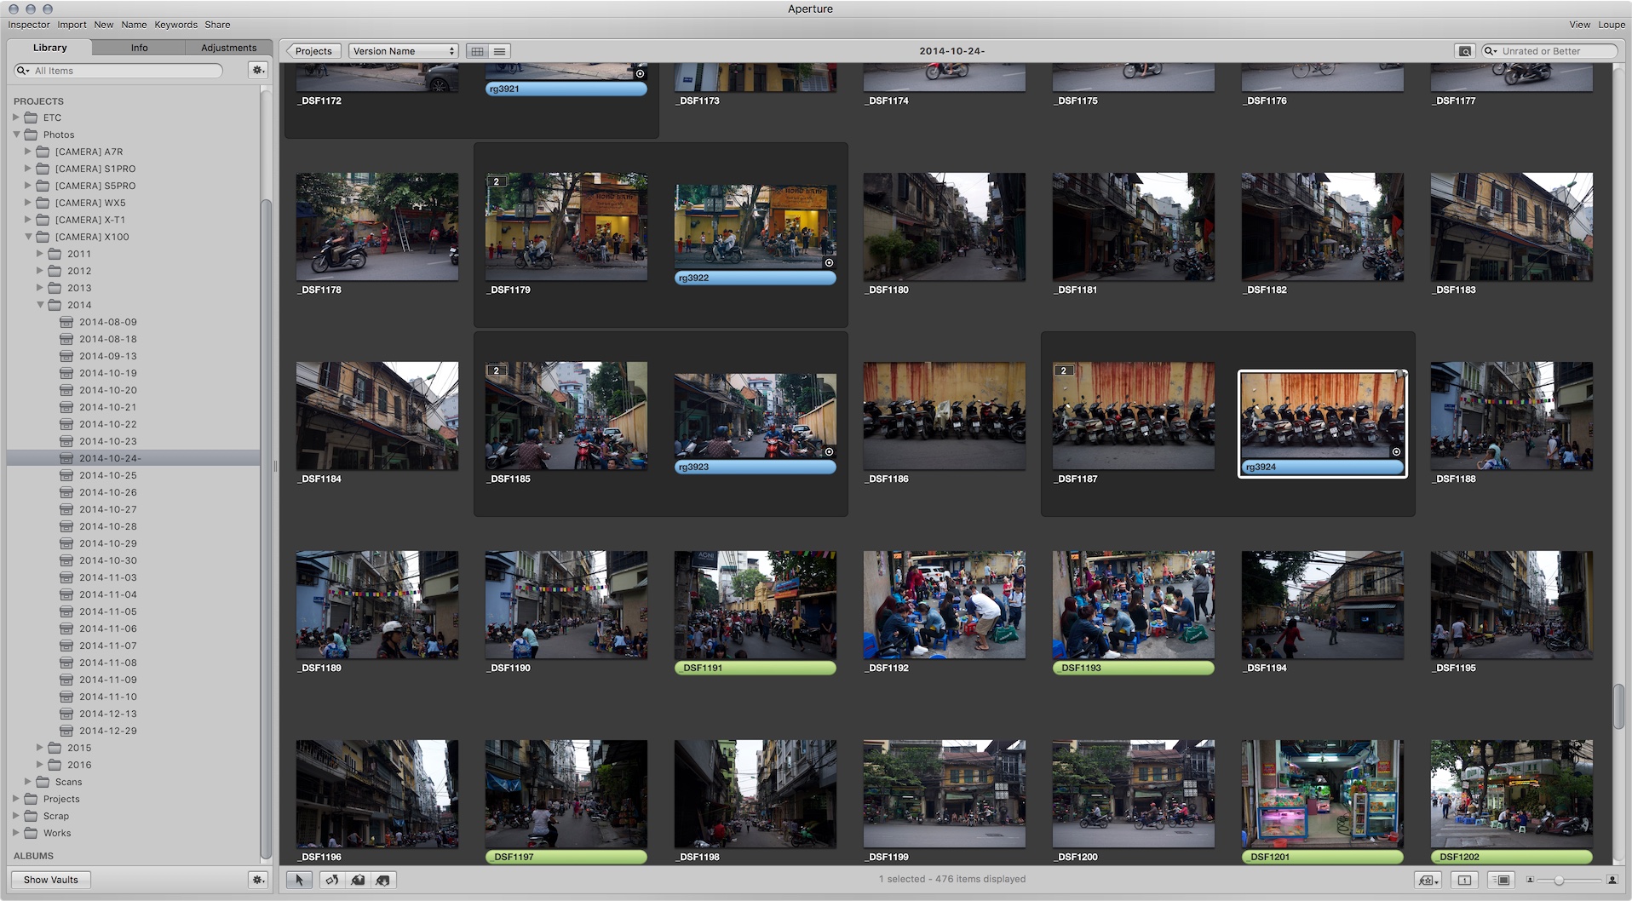Click the Rotate tool icon
This screenshot has width=1632, height=901.
click(x=332, y=880)
